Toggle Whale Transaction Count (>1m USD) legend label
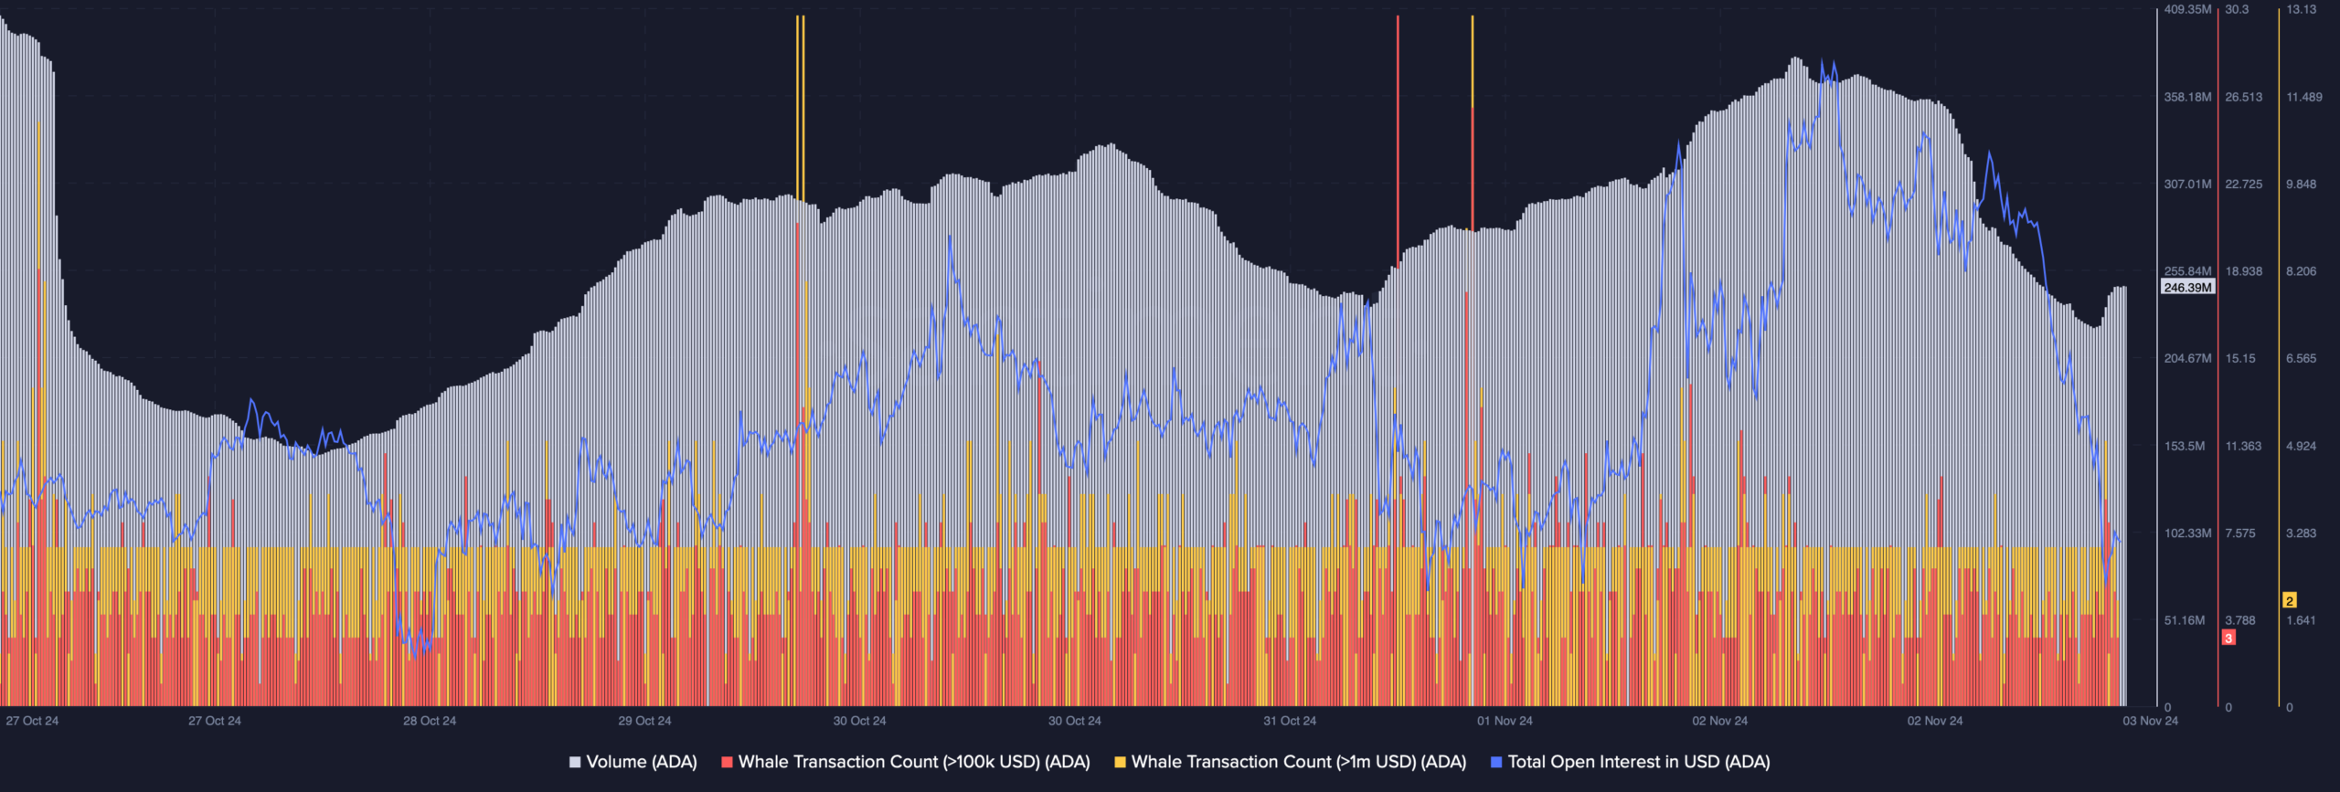Screen dimensions: 2340x792 tap(1298, 762)
